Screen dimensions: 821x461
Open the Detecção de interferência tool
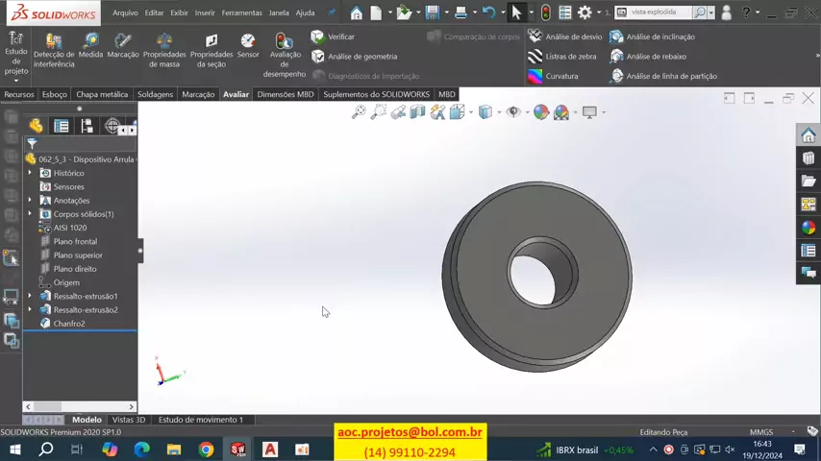tap(54, 50)
